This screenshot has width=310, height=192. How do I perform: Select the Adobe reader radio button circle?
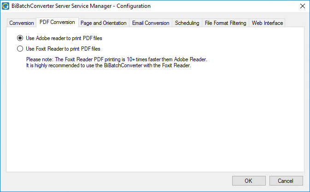(20, 38)
